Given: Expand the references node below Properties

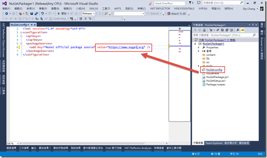Looking at the screenshot, I should click(198, 51).
